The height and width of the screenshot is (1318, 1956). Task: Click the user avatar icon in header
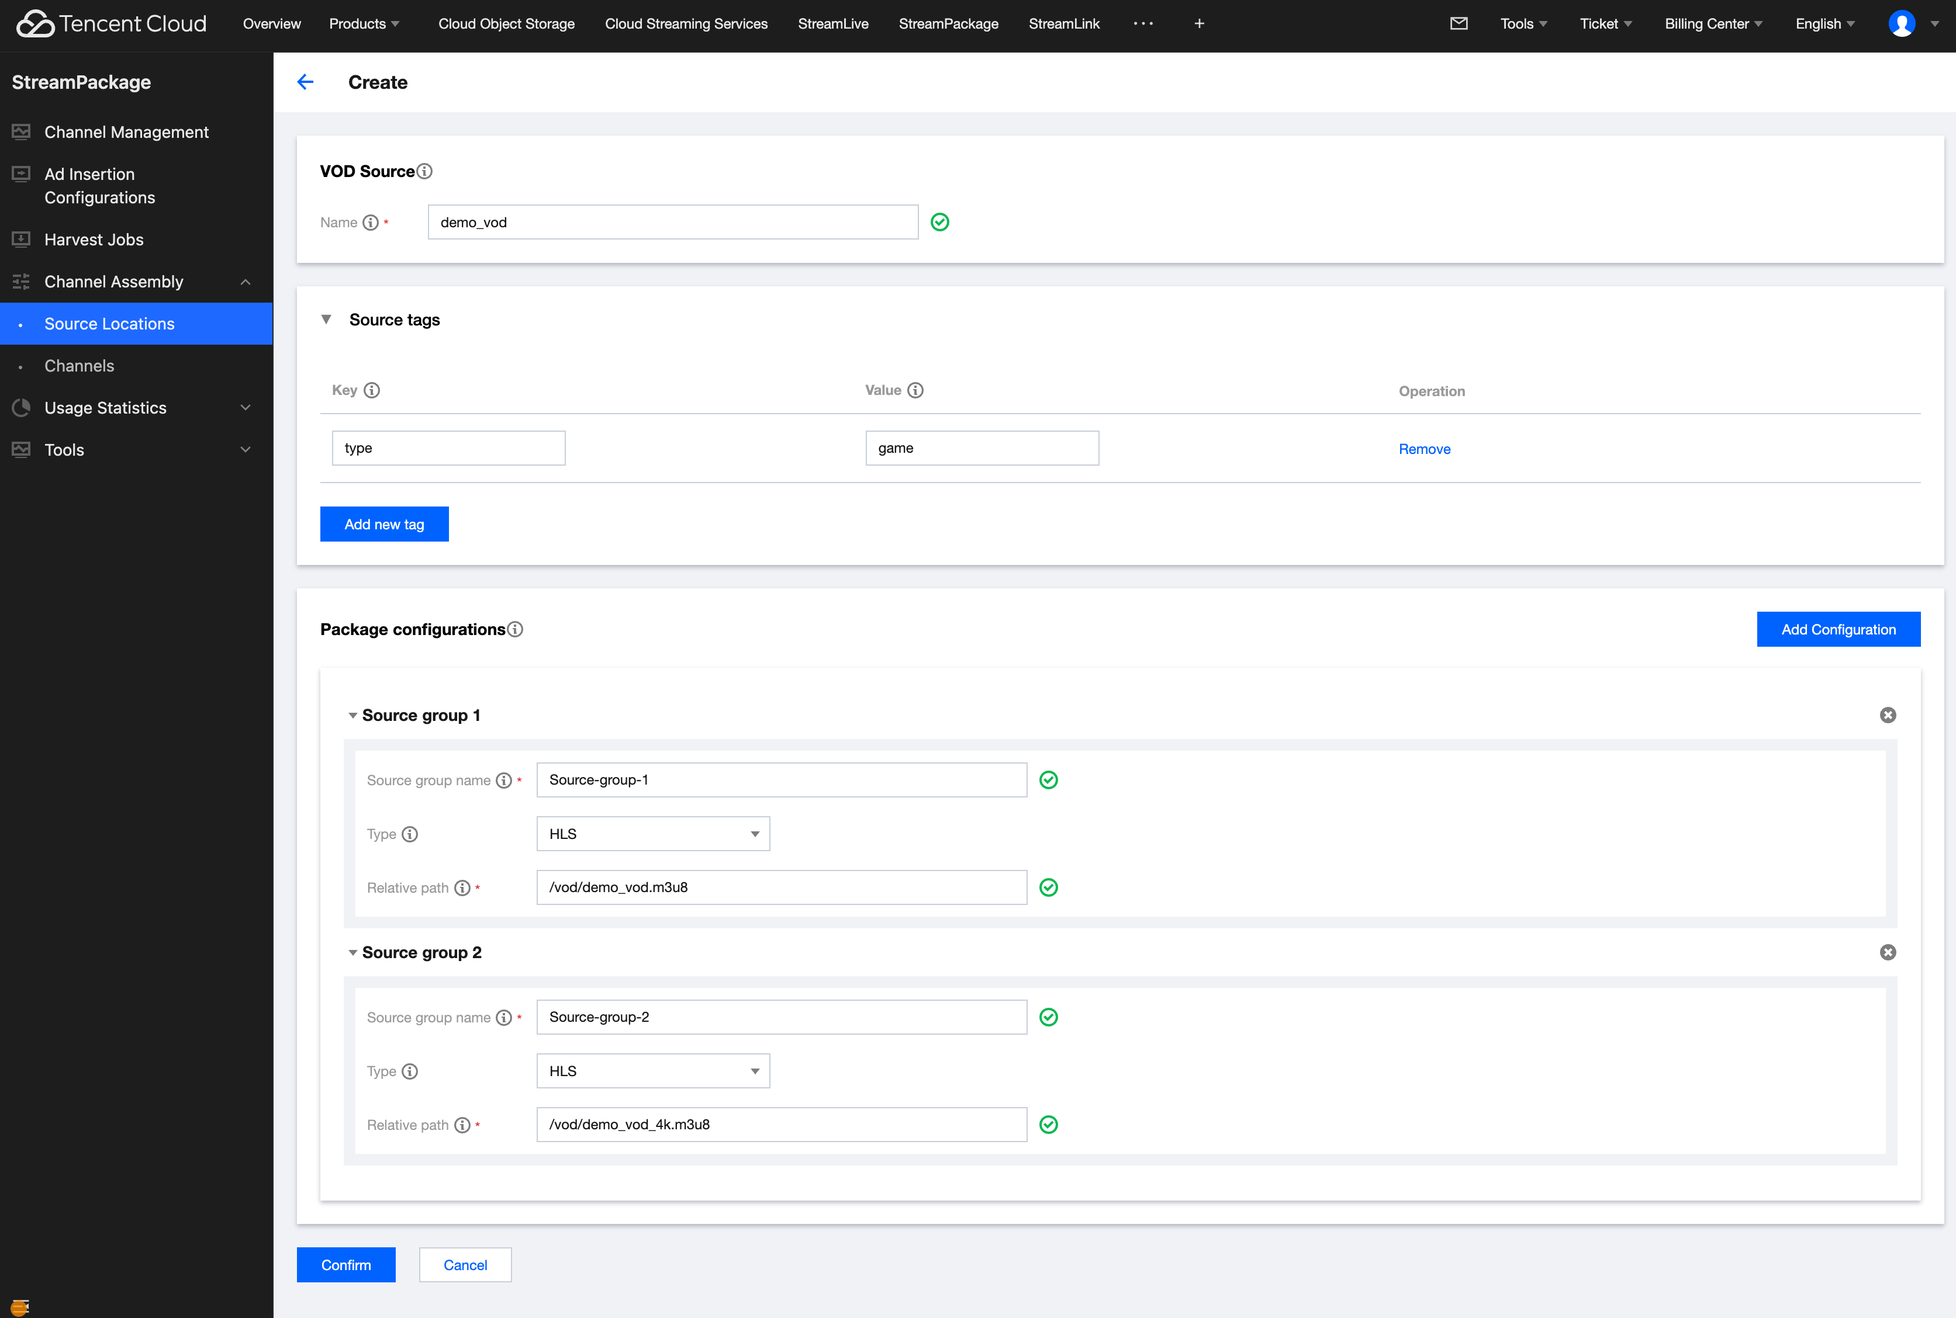pos(1902,23)
